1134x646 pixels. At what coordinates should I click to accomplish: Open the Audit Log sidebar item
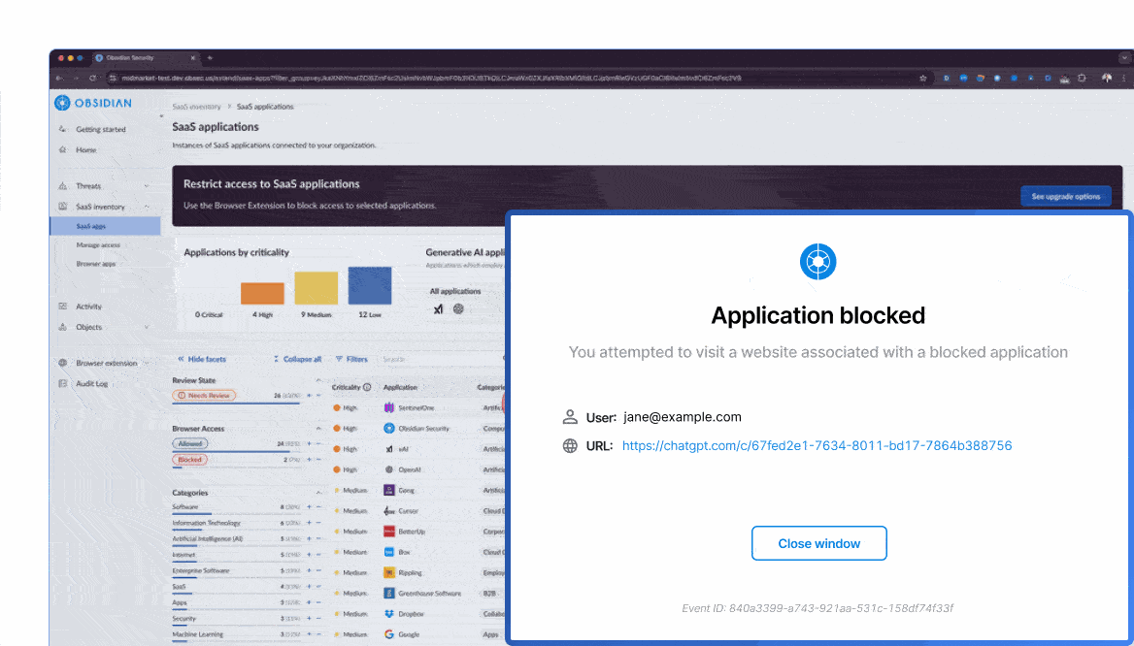[x=92, y=384]
